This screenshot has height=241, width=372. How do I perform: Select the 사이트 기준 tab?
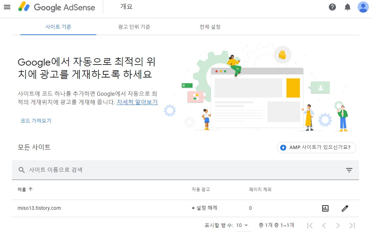pyautogui.click(x=58, y=27)
